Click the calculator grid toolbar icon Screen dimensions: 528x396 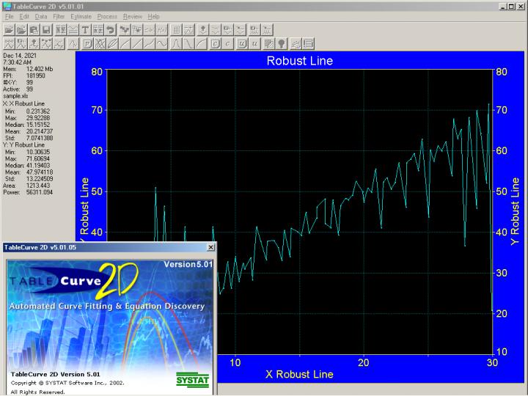point(177,30)
